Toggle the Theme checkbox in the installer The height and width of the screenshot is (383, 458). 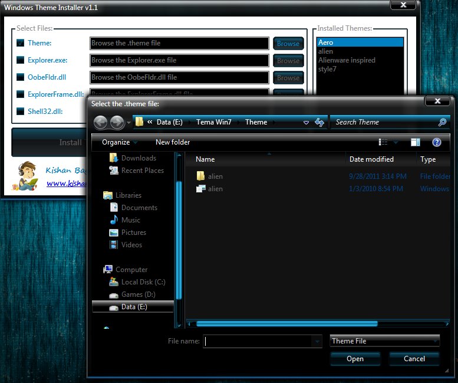click(x=21, y=43)
